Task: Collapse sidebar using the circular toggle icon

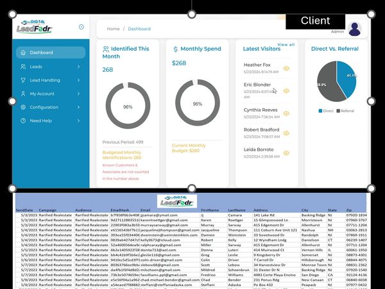Action: 81,27
